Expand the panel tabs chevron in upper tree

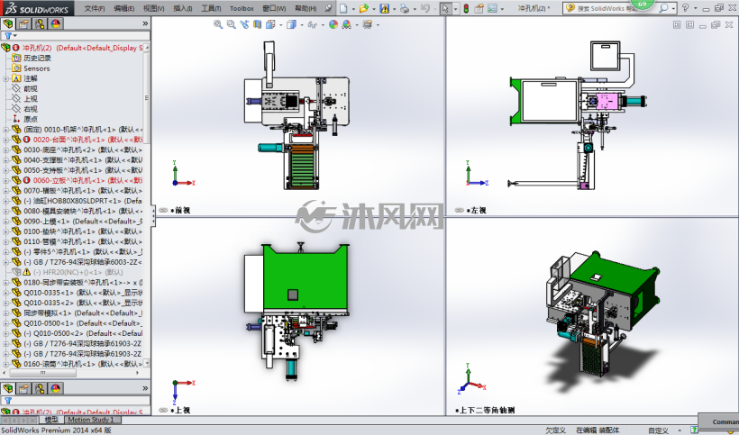(145, 23)
